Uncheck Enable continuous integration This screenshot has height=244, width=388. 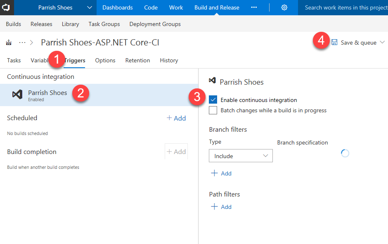pos(213,99)
